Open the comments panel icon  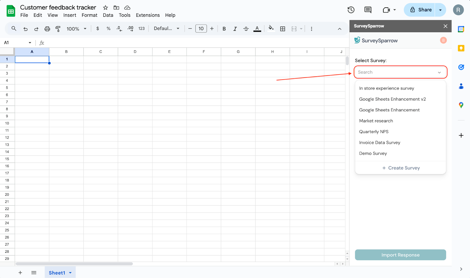[x=367, y=10]
